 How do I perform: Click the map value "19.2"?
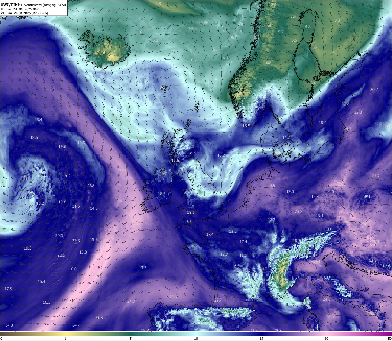66,176
